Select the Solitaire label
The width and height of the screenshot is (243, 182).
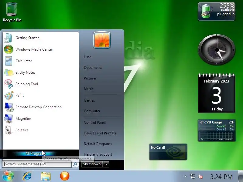22,130
